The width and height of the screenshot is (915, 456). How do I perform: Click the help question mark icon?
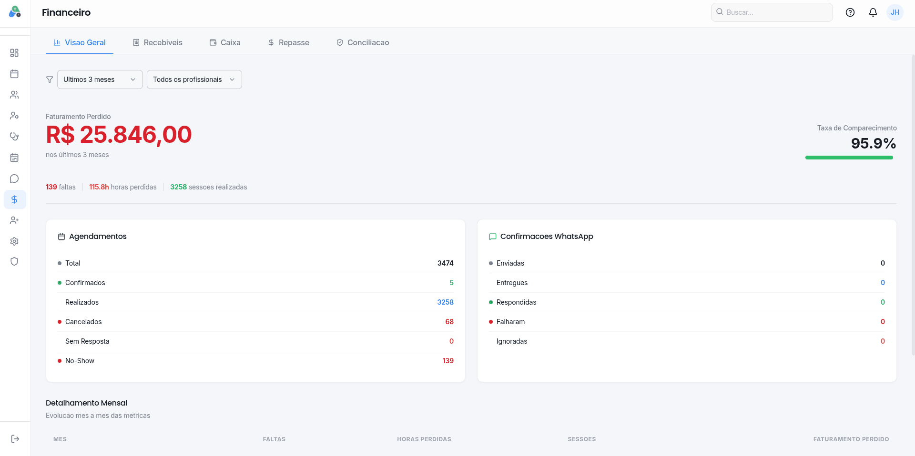tap(850, 12)
